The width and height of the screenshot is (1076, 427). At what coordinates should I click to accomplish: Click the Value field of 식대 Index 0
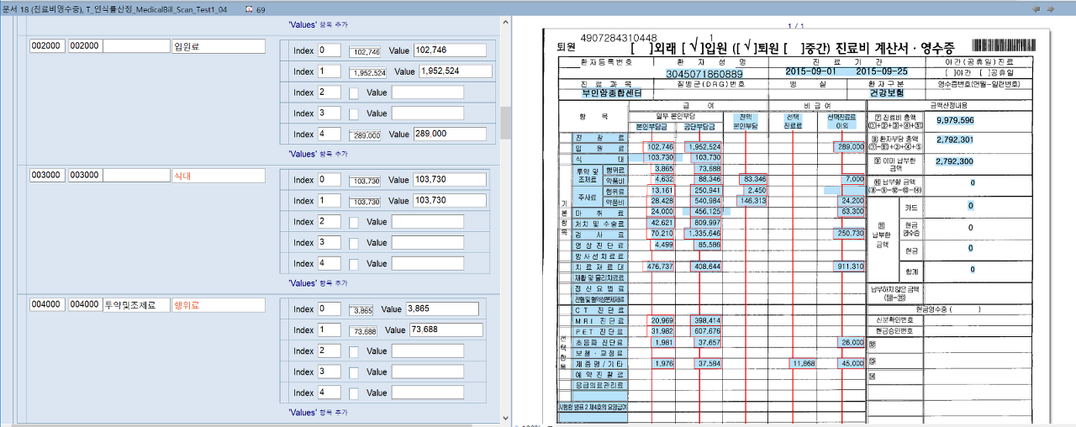tap(451, 180)
